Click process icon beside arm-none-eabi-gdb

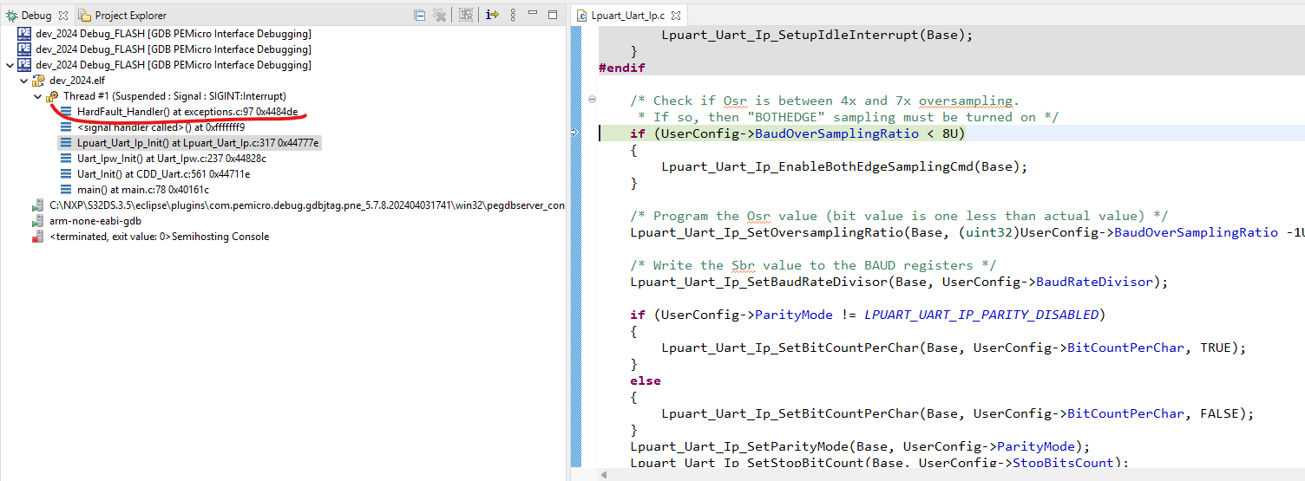click(x=38, y=221)
